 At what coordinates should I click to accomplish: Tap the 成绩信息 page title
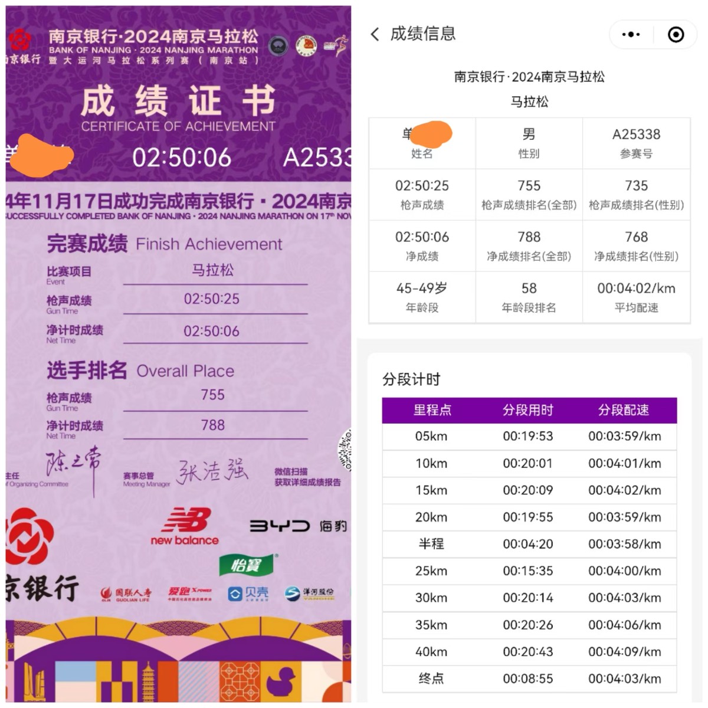[423, 34]
